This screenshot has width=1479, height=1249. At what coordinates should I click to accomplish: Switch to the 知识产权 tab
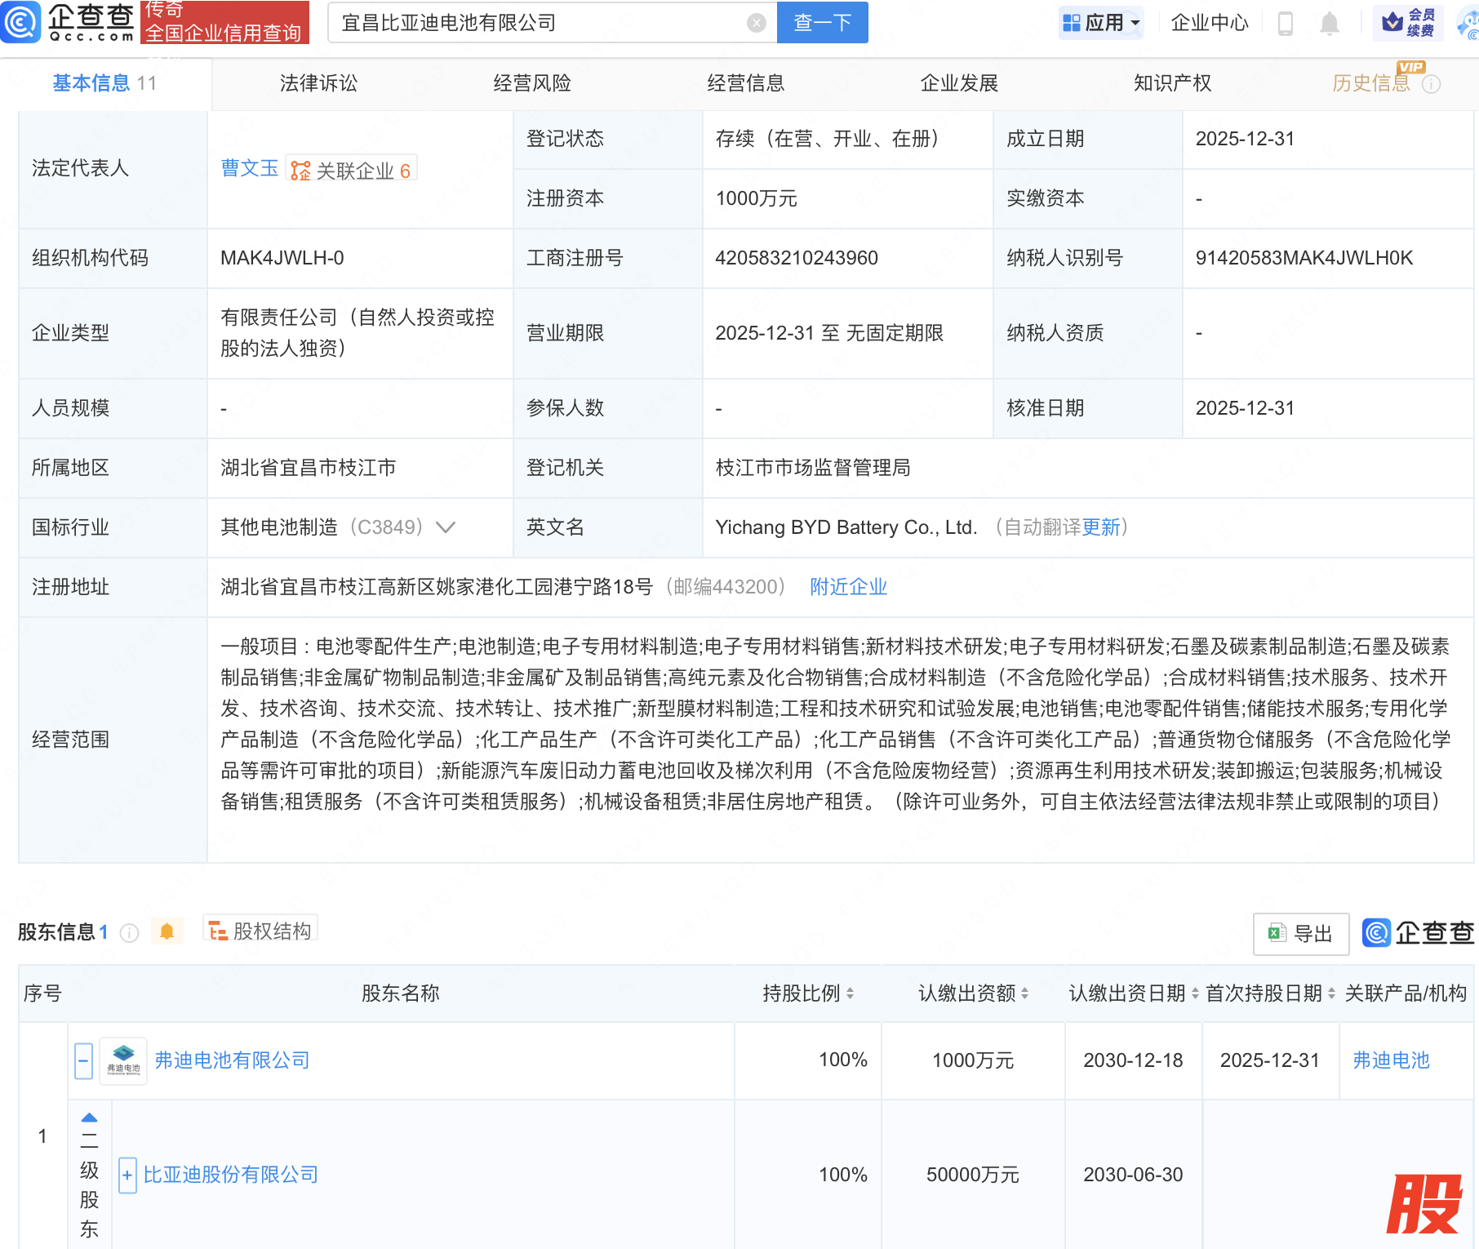click(1172, 83)
